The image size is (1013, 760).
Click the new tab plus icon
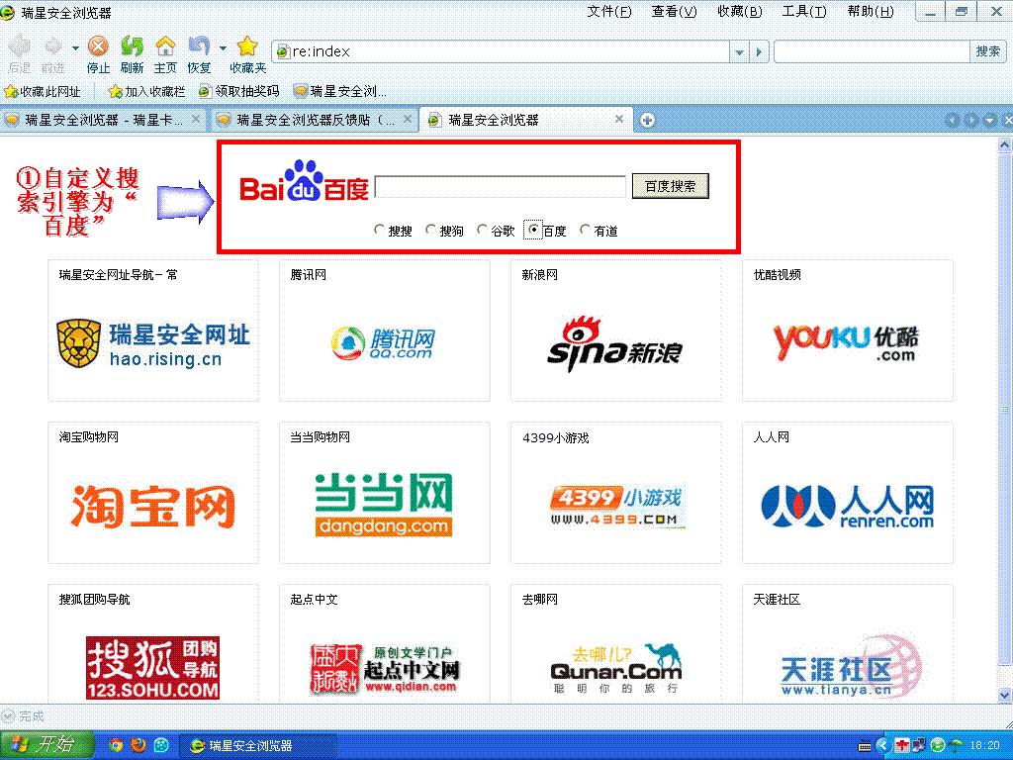pos(647,120)
